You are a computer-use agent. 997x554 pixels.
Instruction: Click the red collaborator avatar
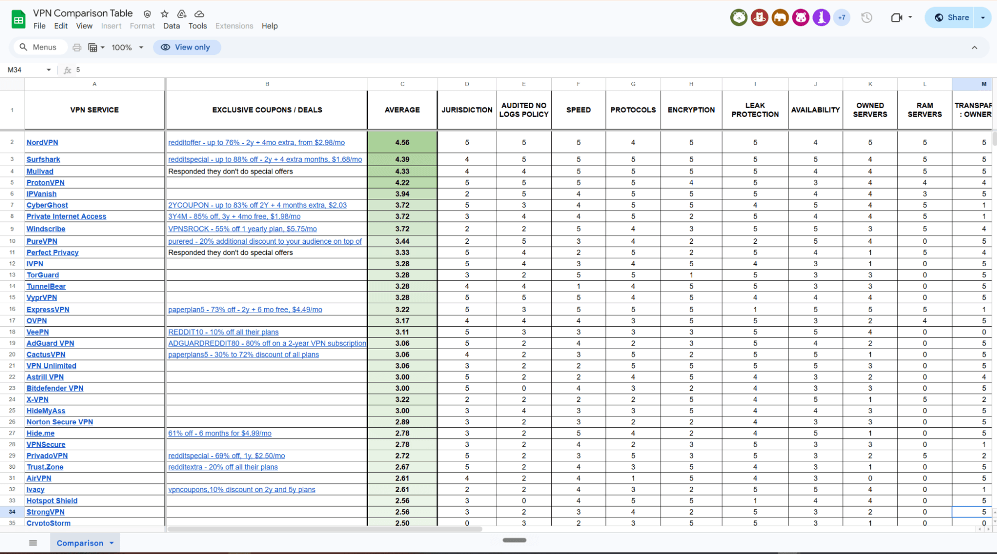point(759,17)
